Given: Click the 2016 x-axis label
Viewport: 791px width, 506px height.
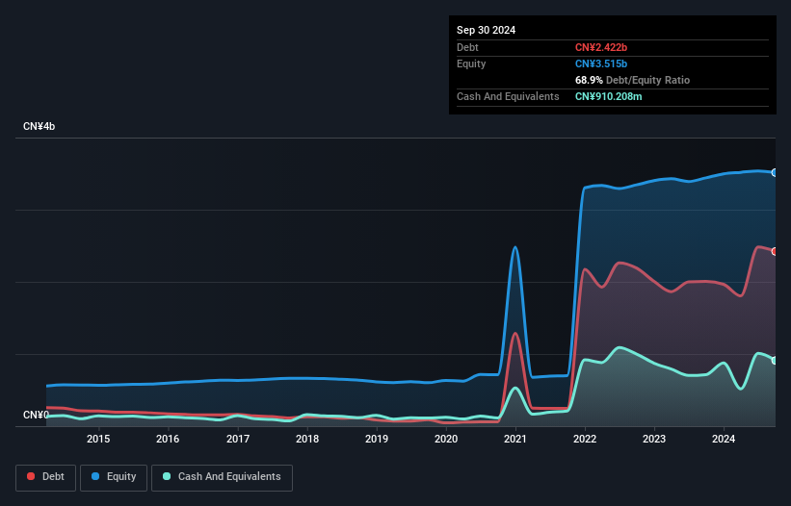Looking at the screenshot, I should (168, 439).
